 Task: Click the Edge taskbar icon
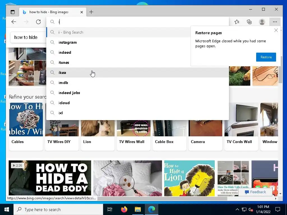pyautogui.click(x=152, y=209)
